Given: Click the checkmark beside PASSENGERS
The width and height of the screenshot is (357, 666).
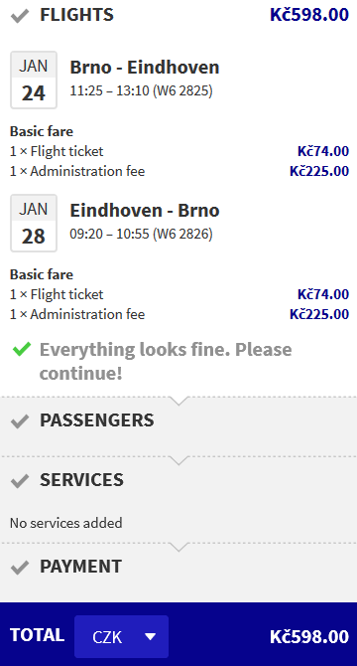Looking at the screenshot, I should coord(20,421).
